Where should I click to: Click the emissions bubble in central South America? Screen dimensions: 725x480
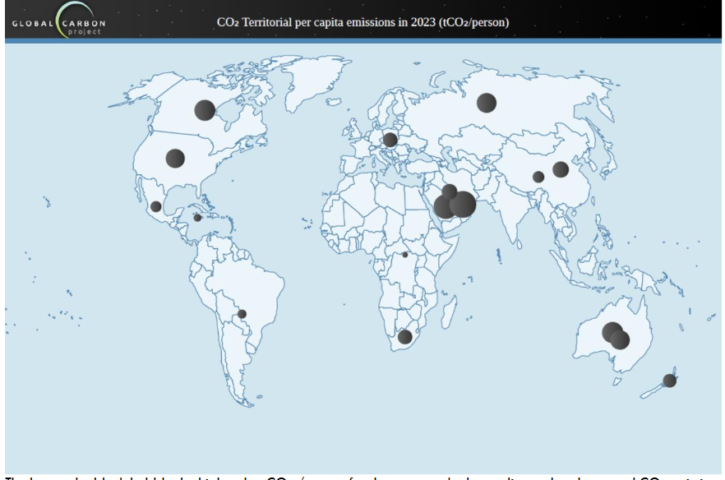(242, 314)
